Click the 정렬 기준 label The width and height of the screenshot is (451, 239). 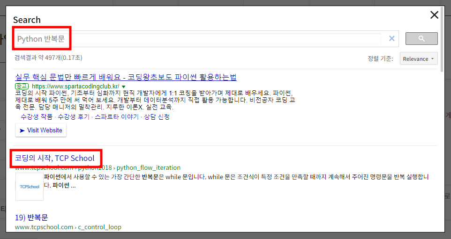point(380,58)
